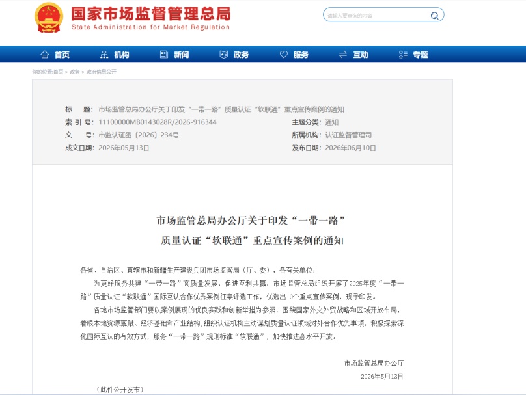Viewport: 526px width, 395px height.
Task: Select the 发布日期 value 2026年06月10日
Action: (x=350, y=148)
